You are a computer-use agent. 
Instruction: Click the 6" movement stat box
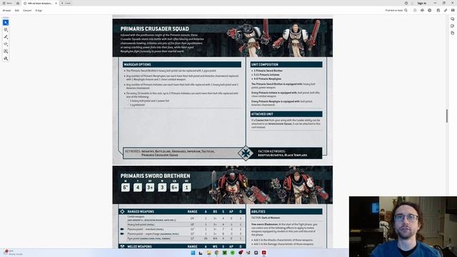coord(126,187)
